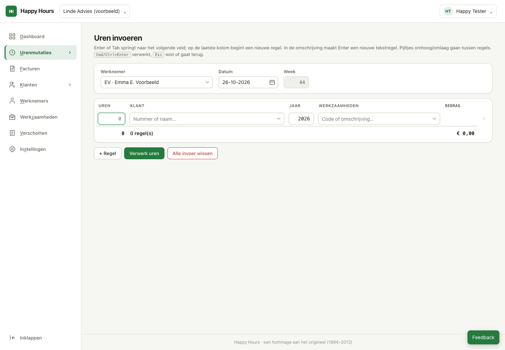Image resolution: width=505 pixels, height=350 pixels.
Task: Open Happy Tester user menu
Action: (x=468, y=11)
